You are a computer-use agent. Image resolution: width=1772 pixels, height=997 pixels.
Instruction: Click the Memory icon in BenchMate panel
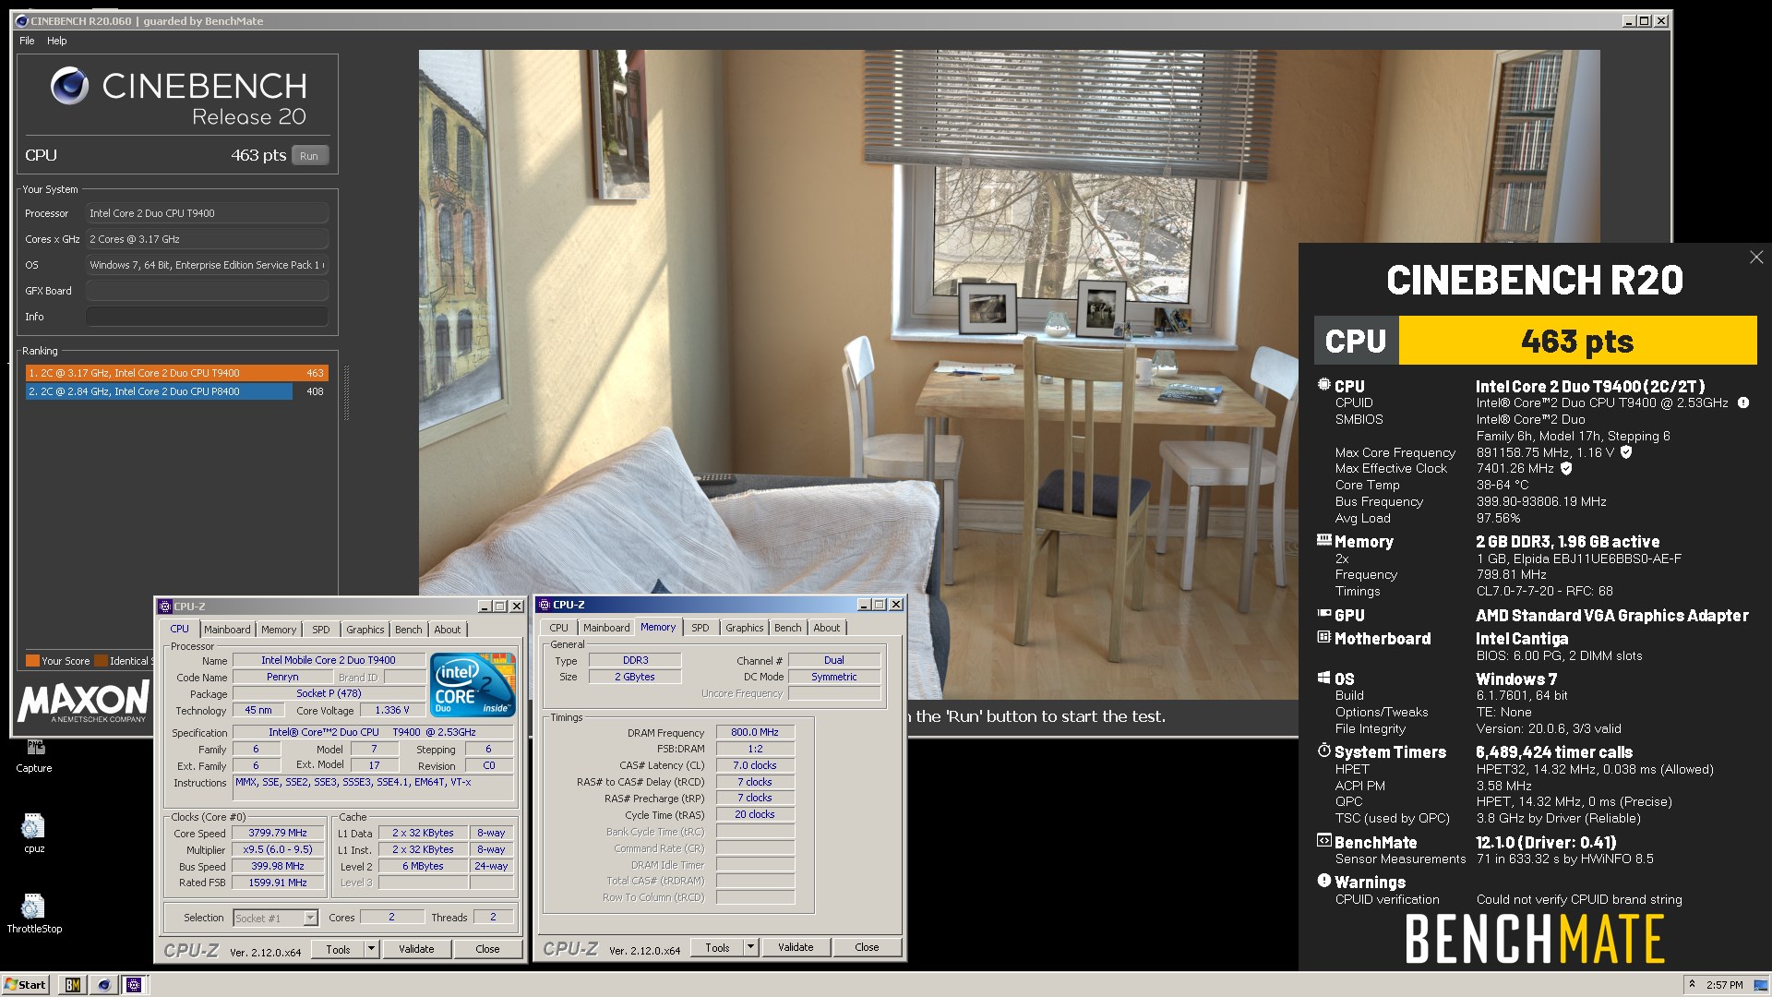(x=1323, y=540)
